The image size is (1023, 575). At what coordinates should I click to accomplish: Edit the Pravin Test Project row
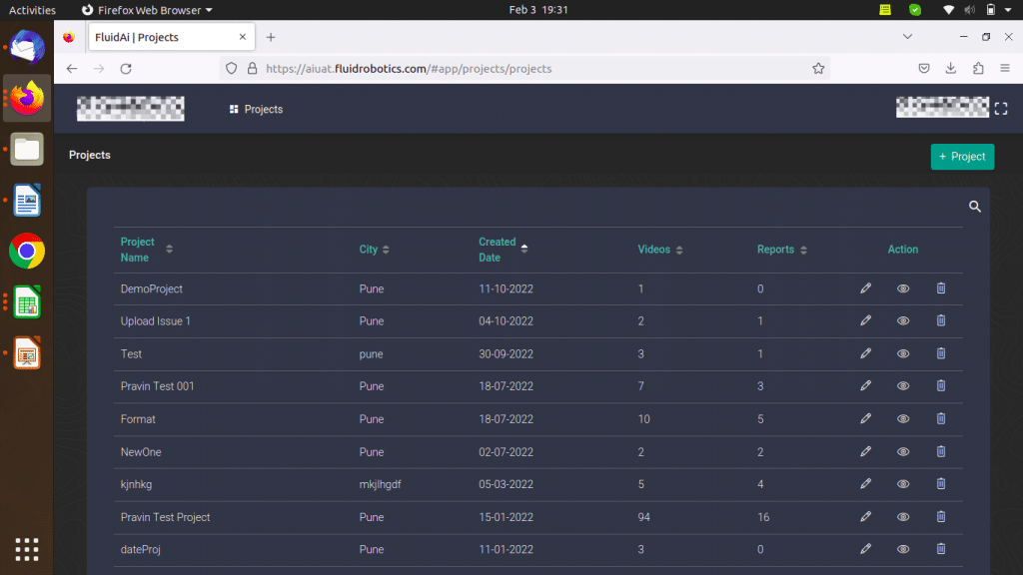pyautogui.click(x=865, y=517)
